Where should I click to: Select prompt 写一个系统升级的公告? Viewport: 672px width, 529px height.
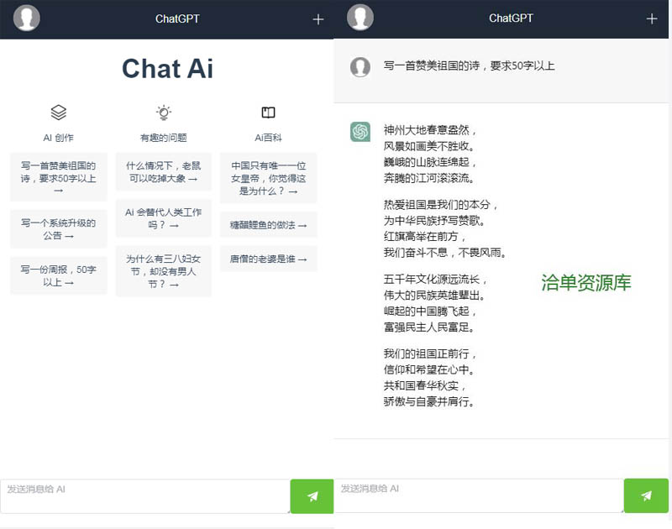coord(59,228)
